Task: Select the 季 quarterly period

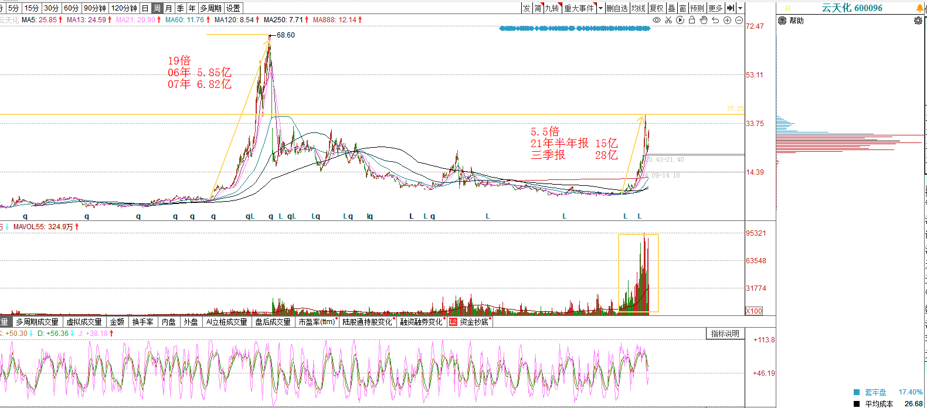Action: (181, 8)
